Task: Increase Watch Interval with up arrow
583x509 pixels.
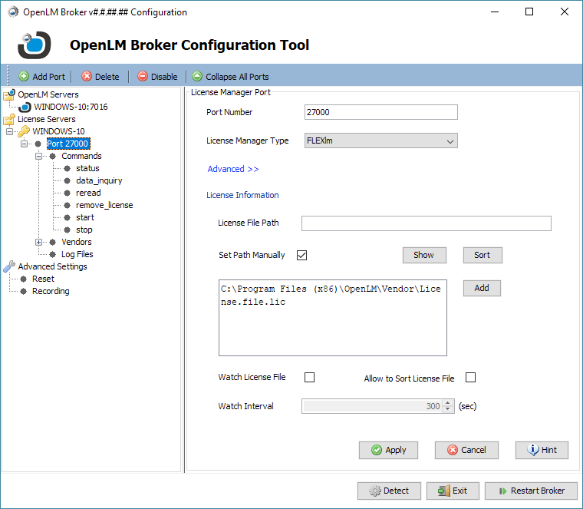Action: point(448,403)
